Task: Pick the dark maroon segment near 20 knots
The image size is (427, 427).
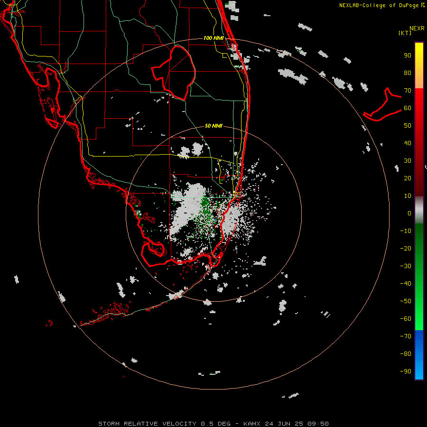Action: coord(419,178)
